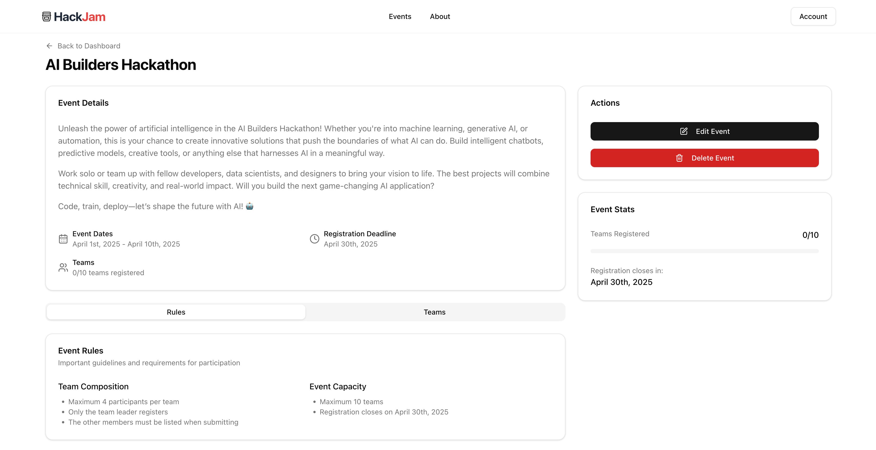The height and width of the screenshot is (450, 876).
Task: Click the Teams Registered progress bar
Action: click(704, 251)
